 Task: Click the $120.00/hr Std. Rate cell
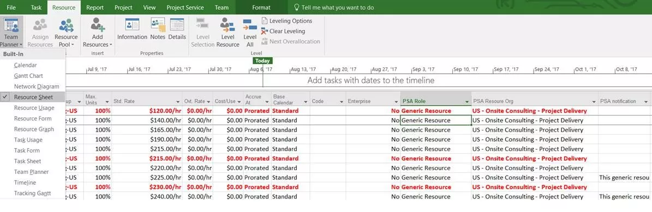147,111
